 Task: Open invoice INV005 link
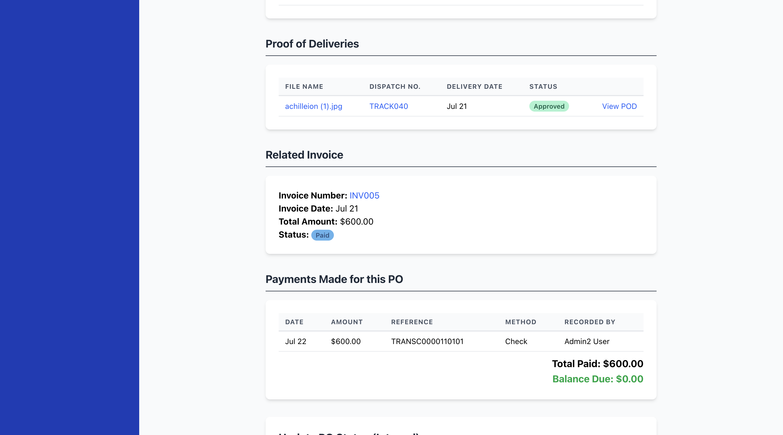pyautogui.click(x=364, y=196)
